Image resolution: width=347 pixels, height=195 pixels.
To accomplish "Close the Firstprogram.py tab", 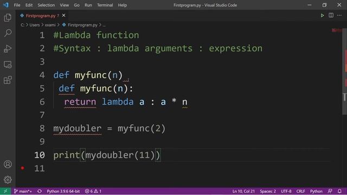I will click(x=64, y=16).
